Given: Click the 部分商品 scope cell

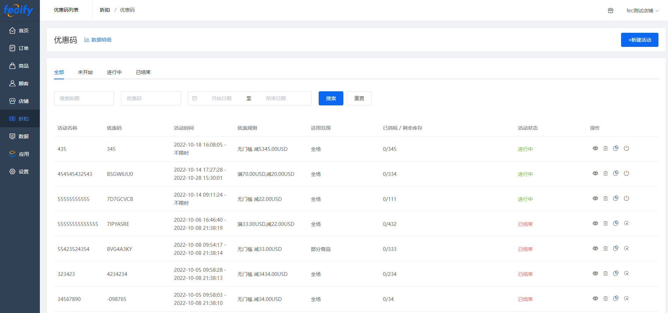Looking at the screenshot, I should click(x=321, y=249).
